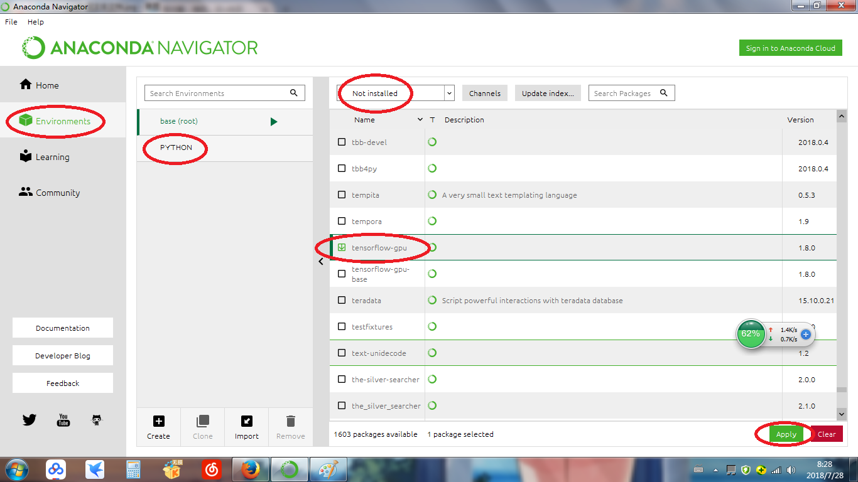The width and height of the screenshot is (858, 482).
Task: Clone the selected environment
Action: 203,427
